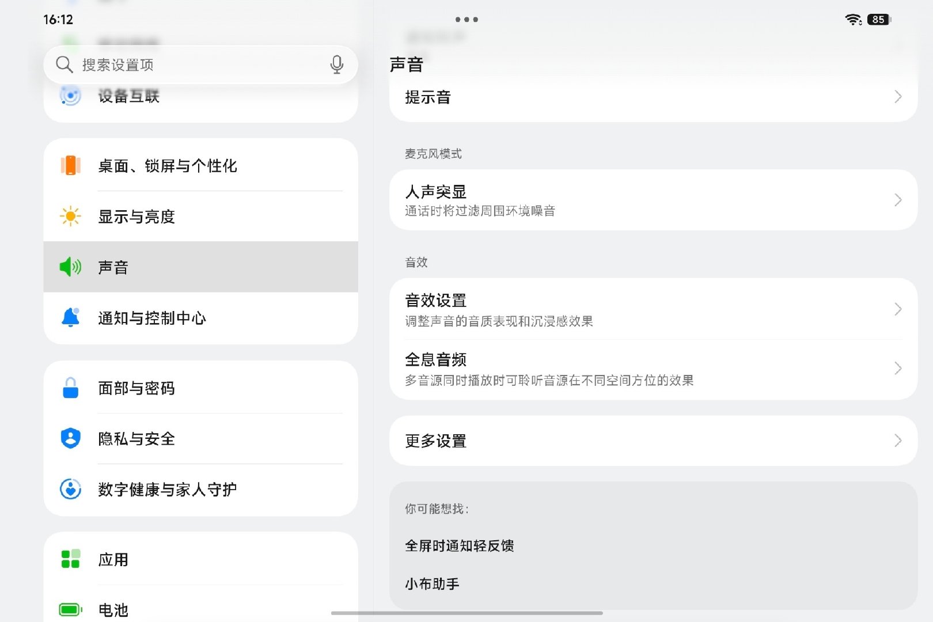Viewport: 933px width, 622px height.
Task: Expand the 提示音 chevron
Action: pyautogui.click(x=898, y=97)
